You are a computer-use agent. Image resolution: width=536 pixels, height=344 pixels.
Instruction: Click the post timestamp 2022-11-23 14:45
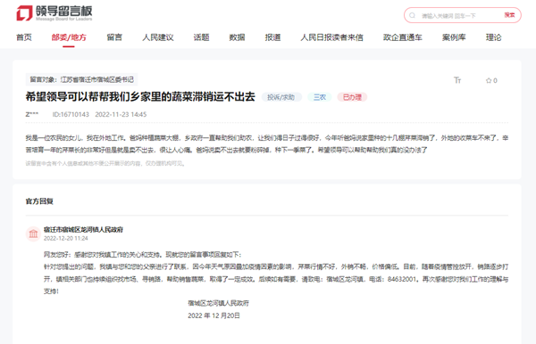point(121,115)
